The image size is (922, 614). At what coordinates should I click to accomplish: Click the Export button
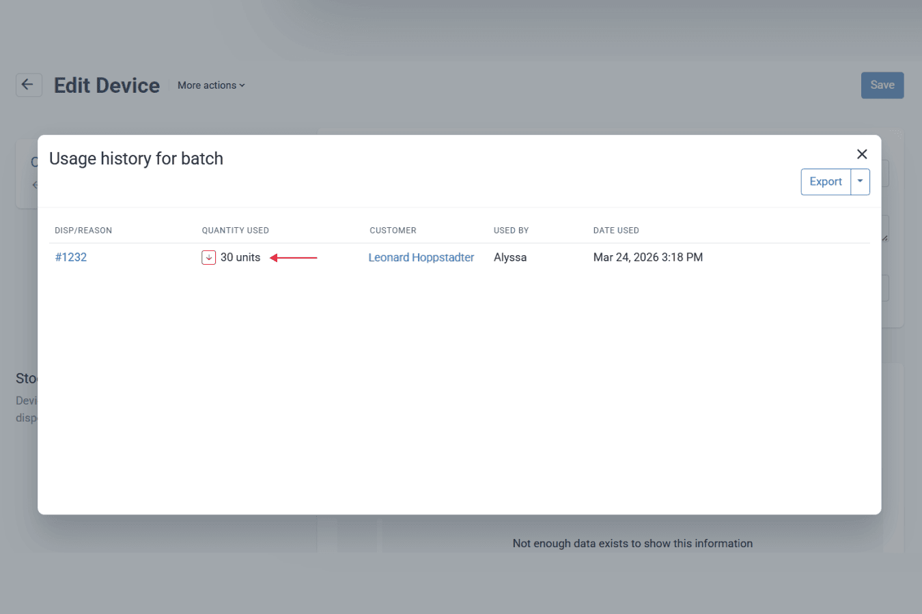[x=826, y=182]
